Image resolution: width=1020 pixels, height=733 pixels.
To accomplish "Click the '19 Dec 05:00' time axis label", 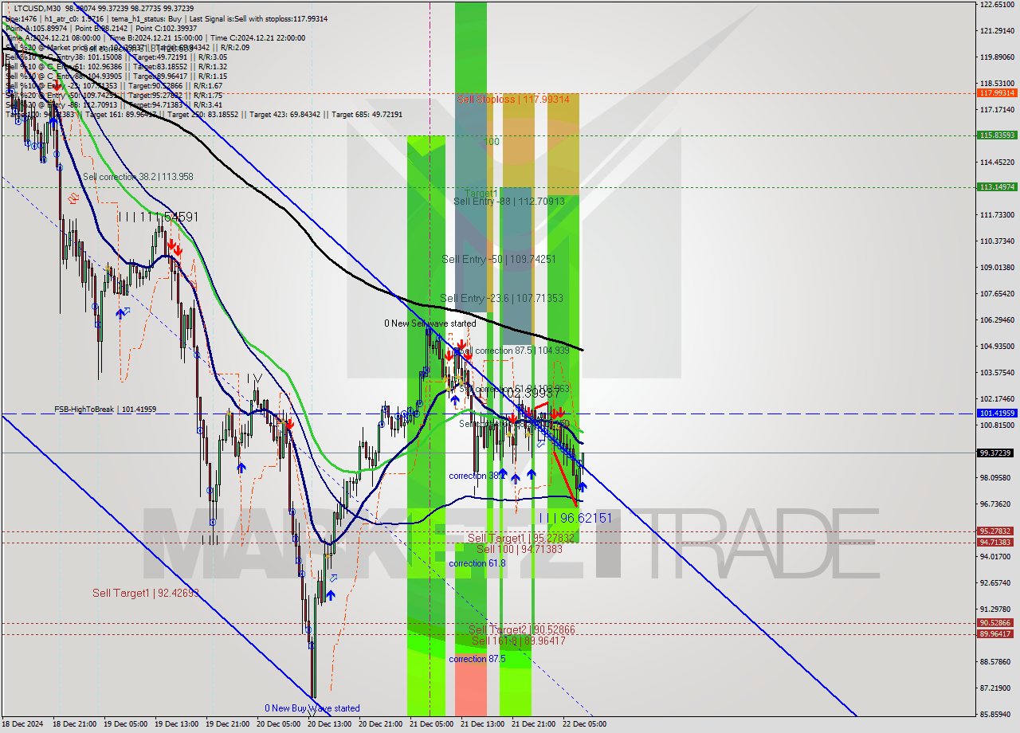I will 124,724.
